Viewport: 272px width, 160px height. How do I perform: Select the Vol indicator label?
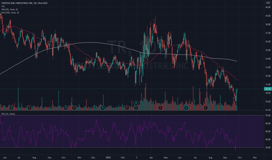pos(3,6)
